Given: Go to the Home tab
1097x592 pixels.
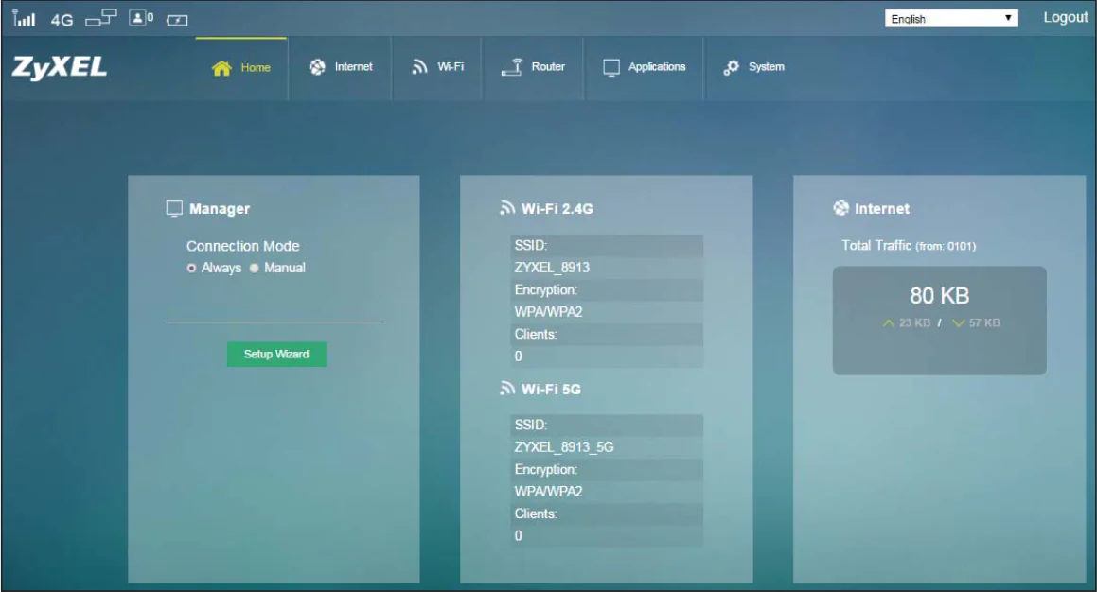Looking at the screenshot, I should (x=241, y=68).
